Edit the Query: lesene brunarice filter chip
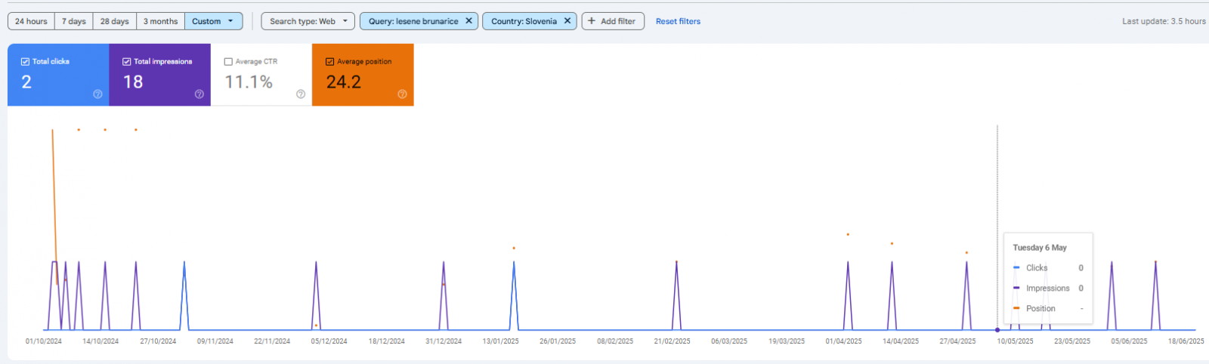This screenshot has height=364, width=1209. [x=413, y=21]
